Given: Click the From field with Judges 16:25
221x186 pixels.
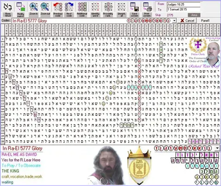Looking at the screenshot, I should [x=184, y=4].
